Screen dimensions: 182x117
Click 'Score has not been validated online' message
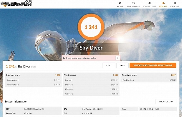(81, 58)
